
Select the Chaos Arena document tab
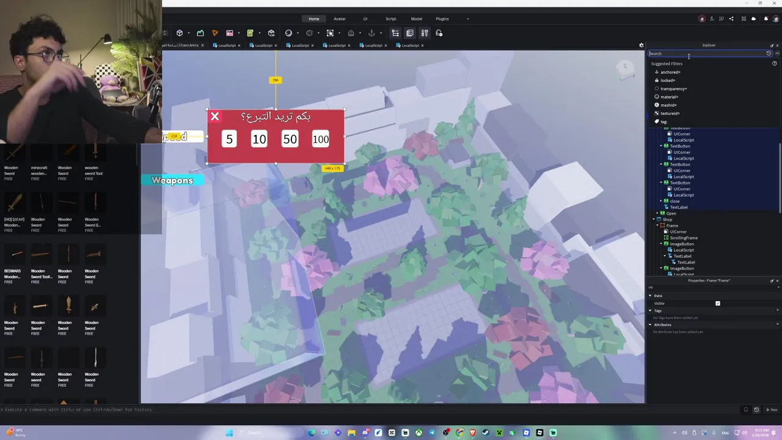coord(182,45)
